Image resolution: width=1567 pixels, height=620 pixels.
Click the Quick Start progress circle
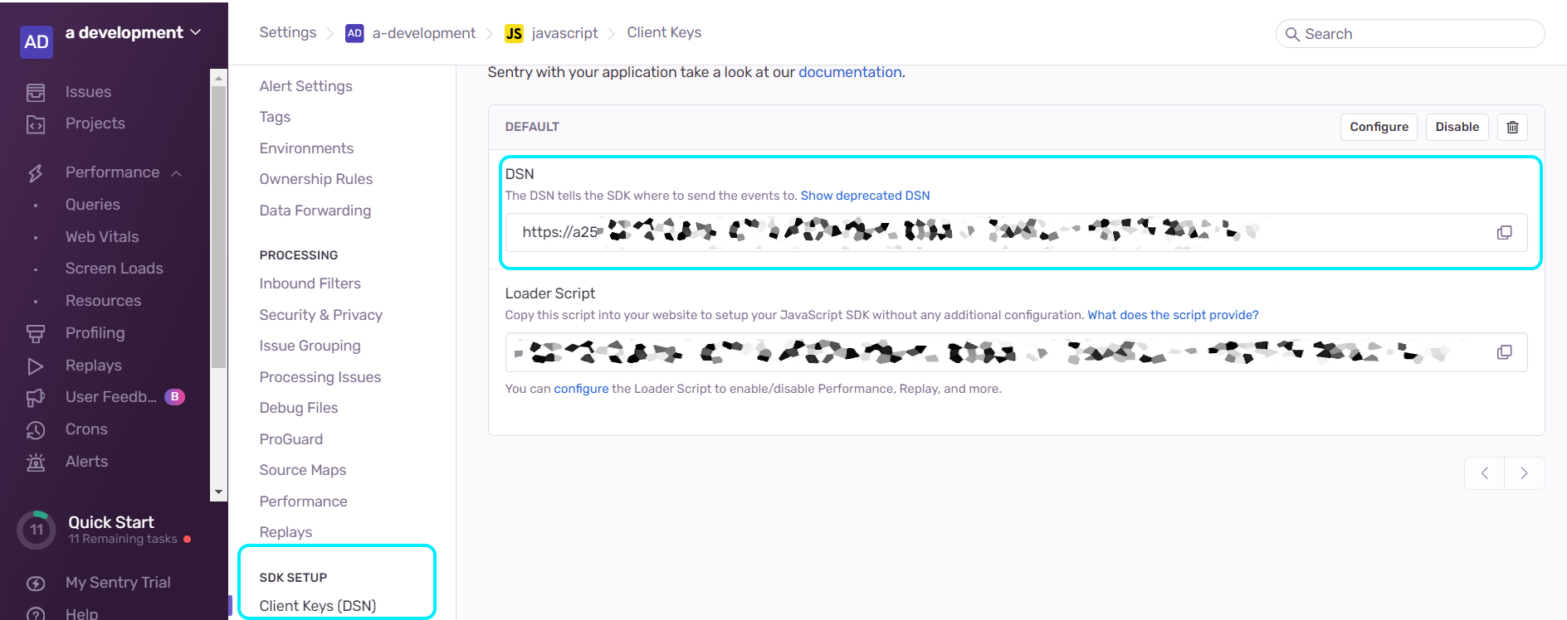37,530
